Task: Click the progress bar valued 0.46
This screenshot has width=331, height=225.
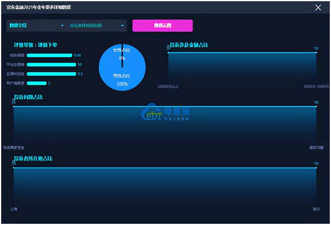Action: (x=50, y=55)
